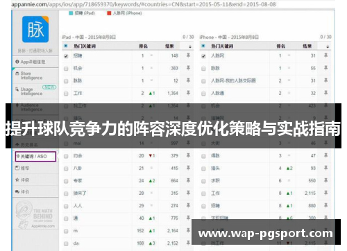Pin the 人脉通 keyword row
This screenshot has height=251, width=347.
(325, 93)
